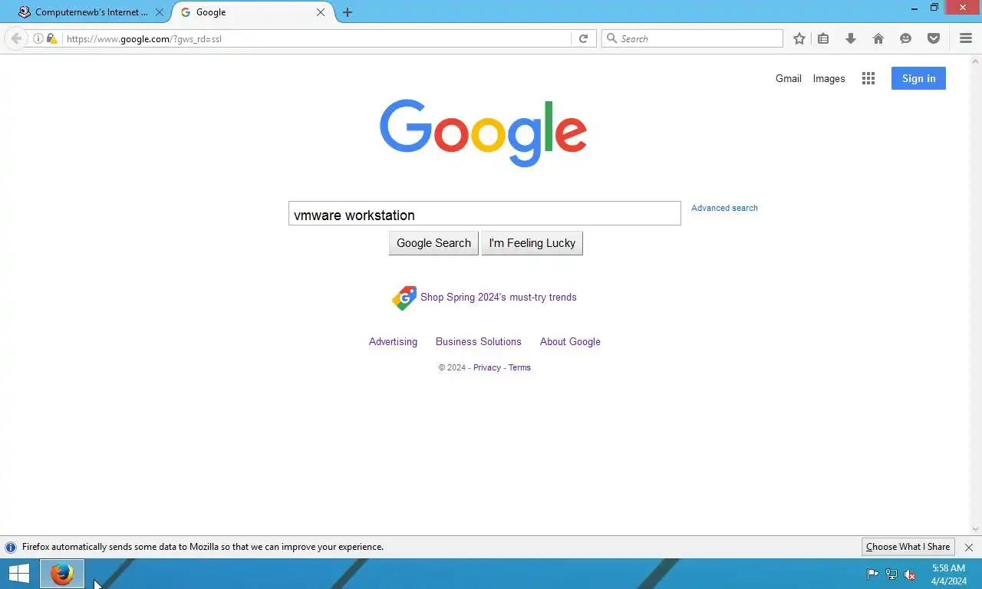Click I'm Feeling Lucky button
The width and height of the screenshot is (982, 589).
click(x=532, y=243)
